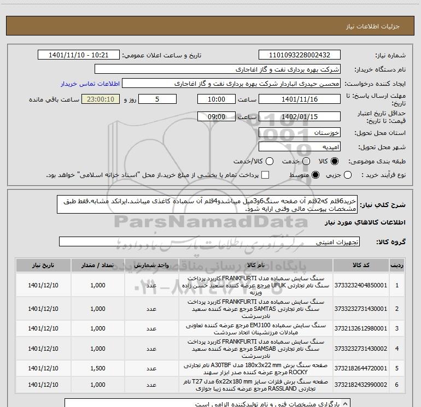Click the EMJ100 grinding stone item name
The height and width of the screenshot is (407, 421).
click(x=256, y=329)
